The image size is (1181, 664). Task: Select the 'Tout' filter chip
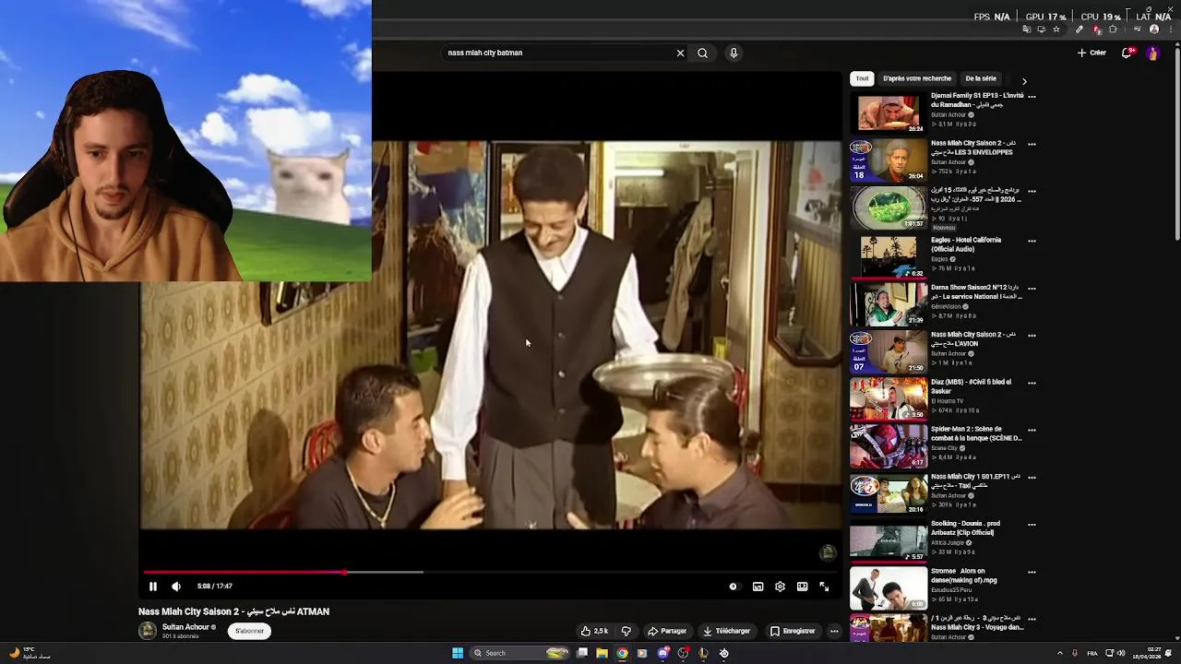(862, 79)
